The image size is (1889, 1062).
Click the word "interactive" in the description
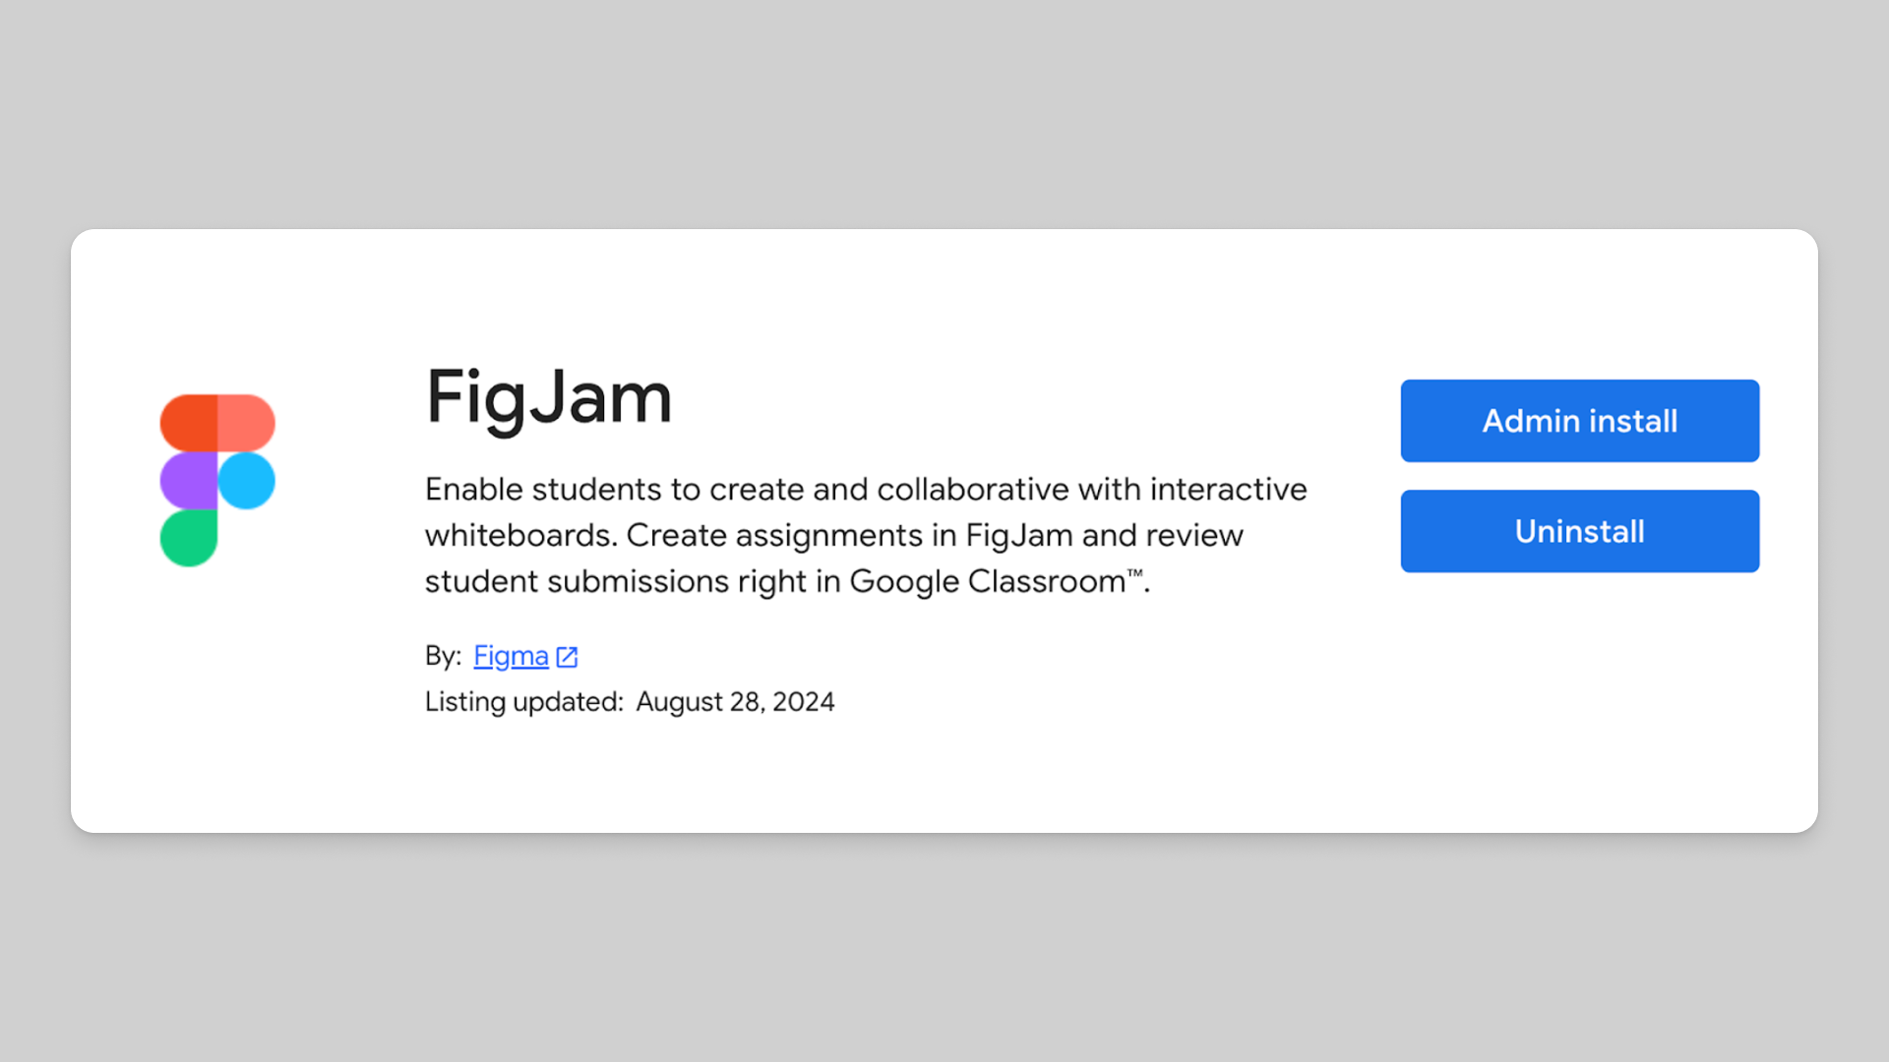tap(1228, 489)
